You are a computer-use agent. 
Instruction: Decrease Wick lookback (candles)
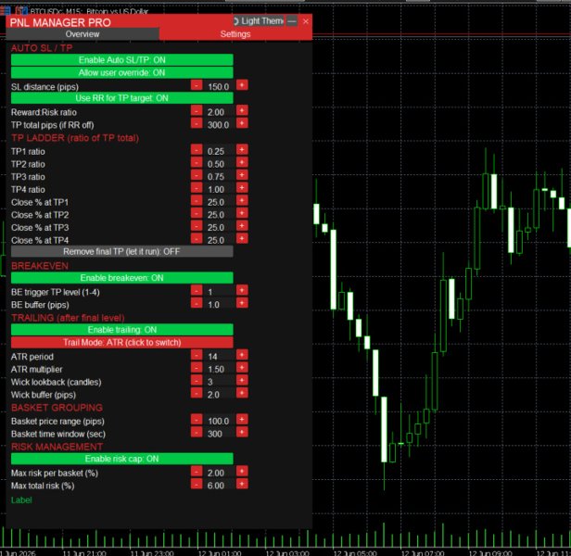197,380
